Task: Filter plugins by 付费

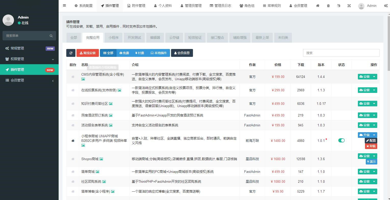Action: 140,53
